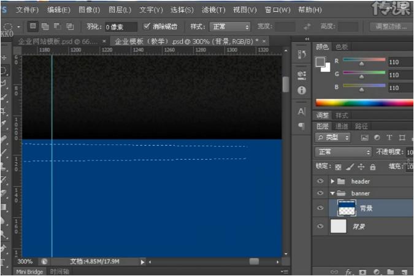Hide the 背景 layer inside banner group
414x276 pixels.
click(320, 208)
